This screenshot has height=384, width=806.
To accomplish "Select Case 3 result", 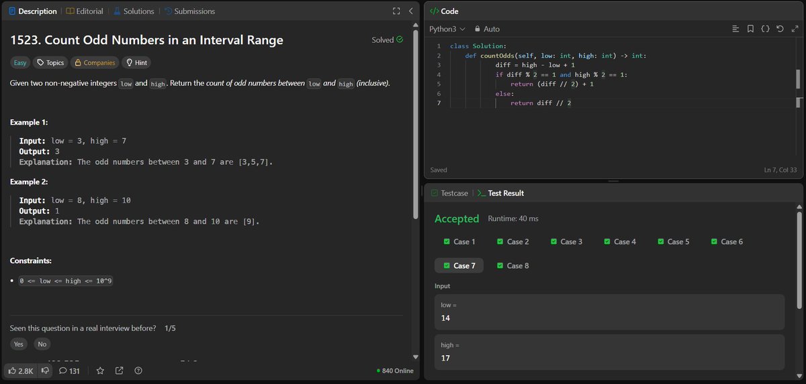I will 567,241.
